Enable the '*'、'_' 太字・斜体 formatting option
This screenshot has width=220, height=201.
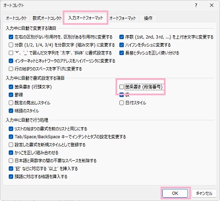pyautogui.click(x=11, y=53)
